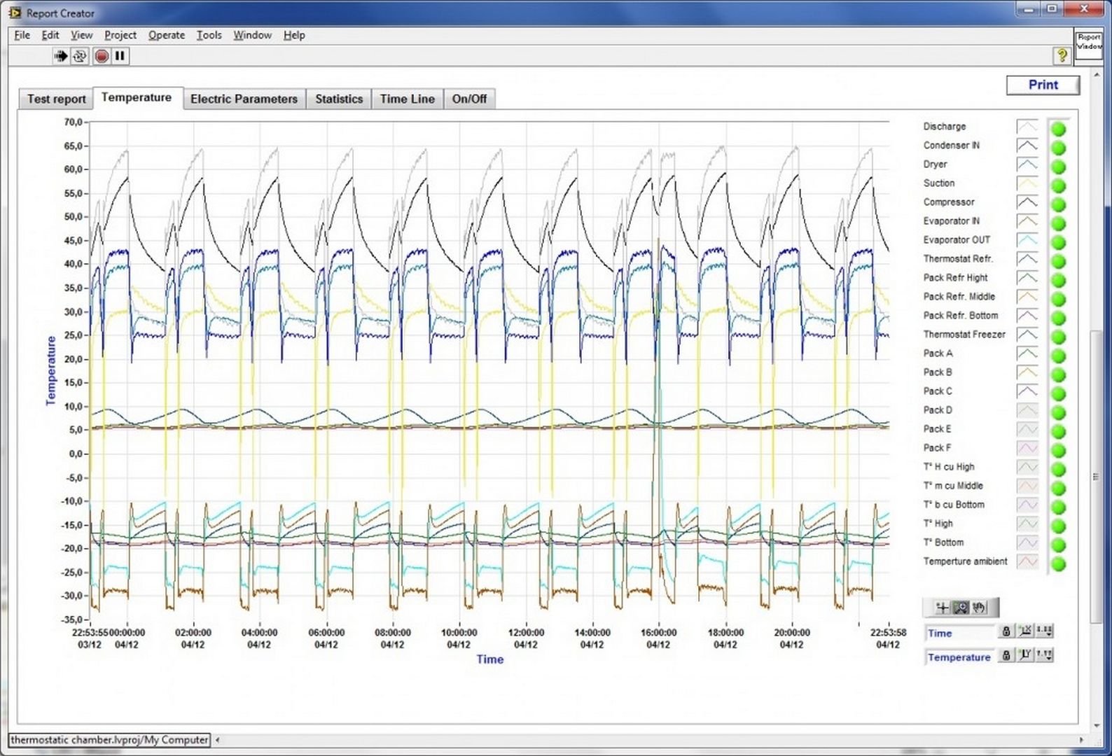
Task: Toggle the green LED for Condenser IN
Action: pos(1058,148)
